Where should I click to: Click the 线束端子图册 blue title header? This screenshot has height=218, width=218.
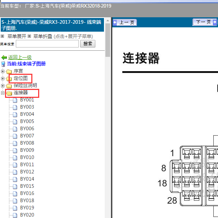click(52, 25)
